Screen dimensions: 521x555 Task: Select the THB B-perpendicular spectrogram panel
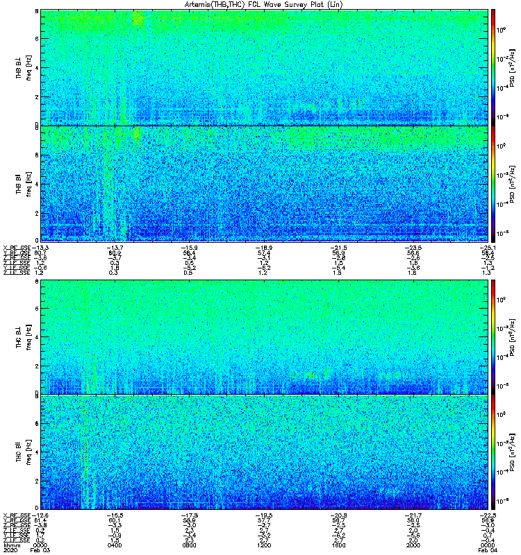264,67
